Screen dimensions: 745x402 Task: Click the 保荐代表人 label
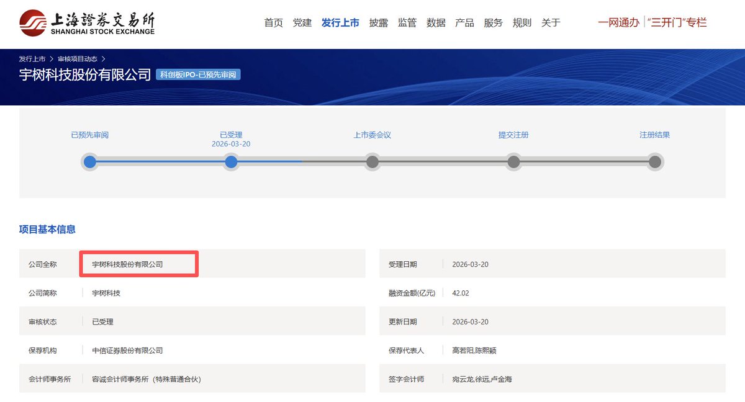click(406, 351)
